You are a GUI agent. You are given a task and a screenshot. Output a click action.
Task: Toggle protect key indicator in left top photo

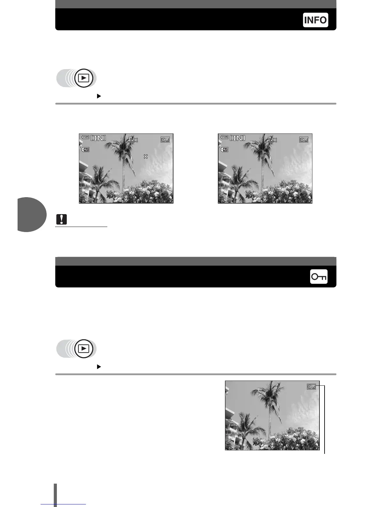coord(165,140)
